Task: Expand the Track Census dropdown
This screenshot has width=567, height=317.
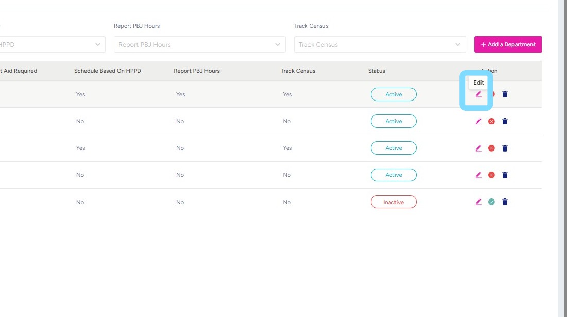Action: click(x=380, y=44)
